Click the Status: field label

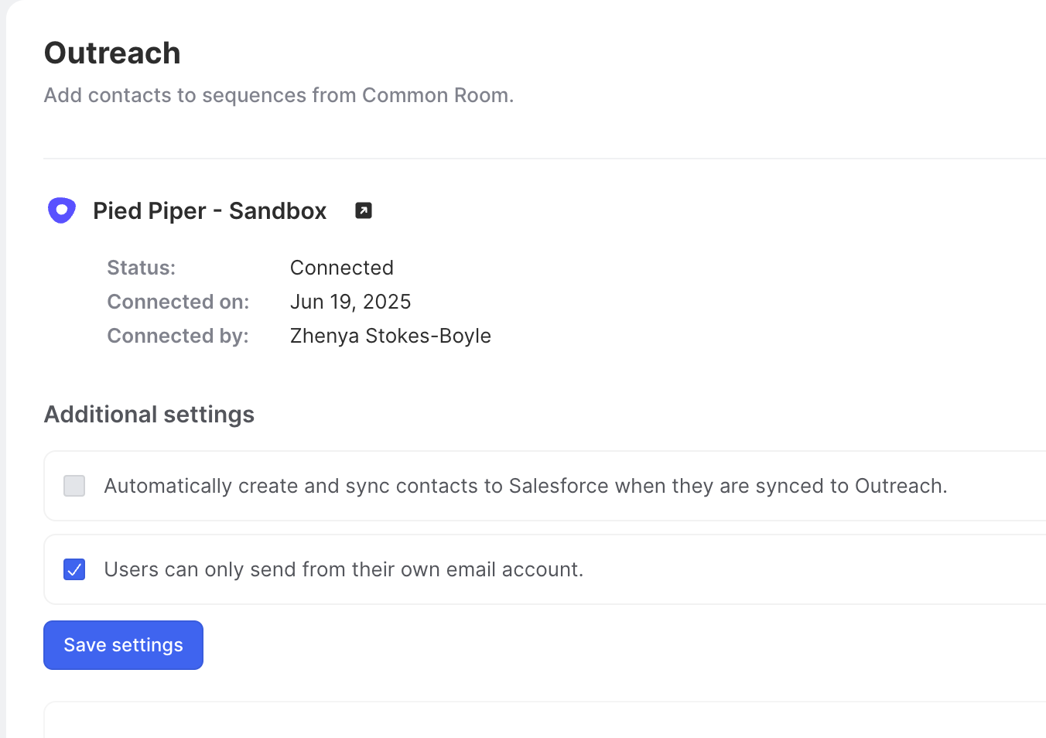coord(142,268)
